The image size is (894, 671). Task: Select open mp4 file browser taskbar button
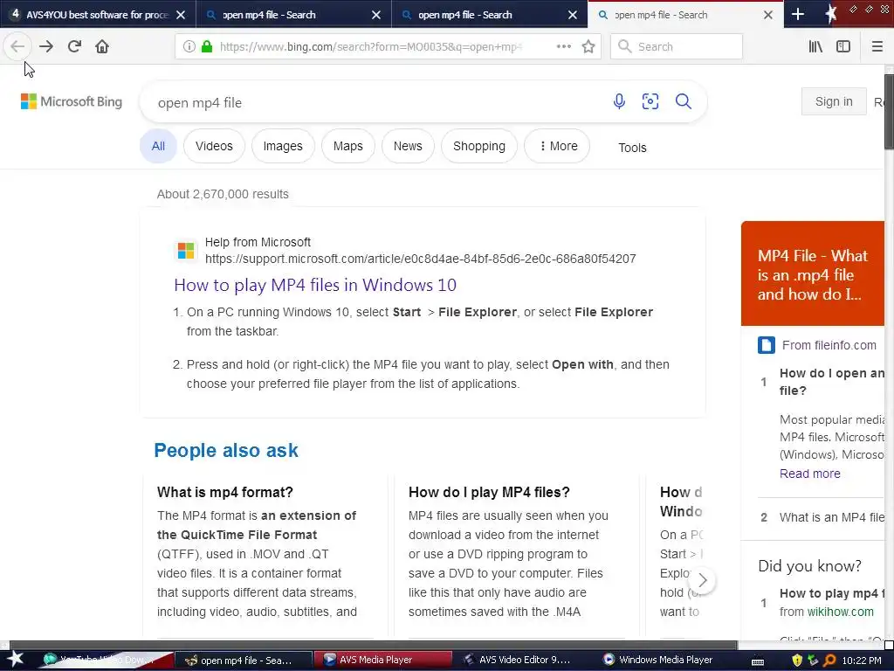coord(243,661)
